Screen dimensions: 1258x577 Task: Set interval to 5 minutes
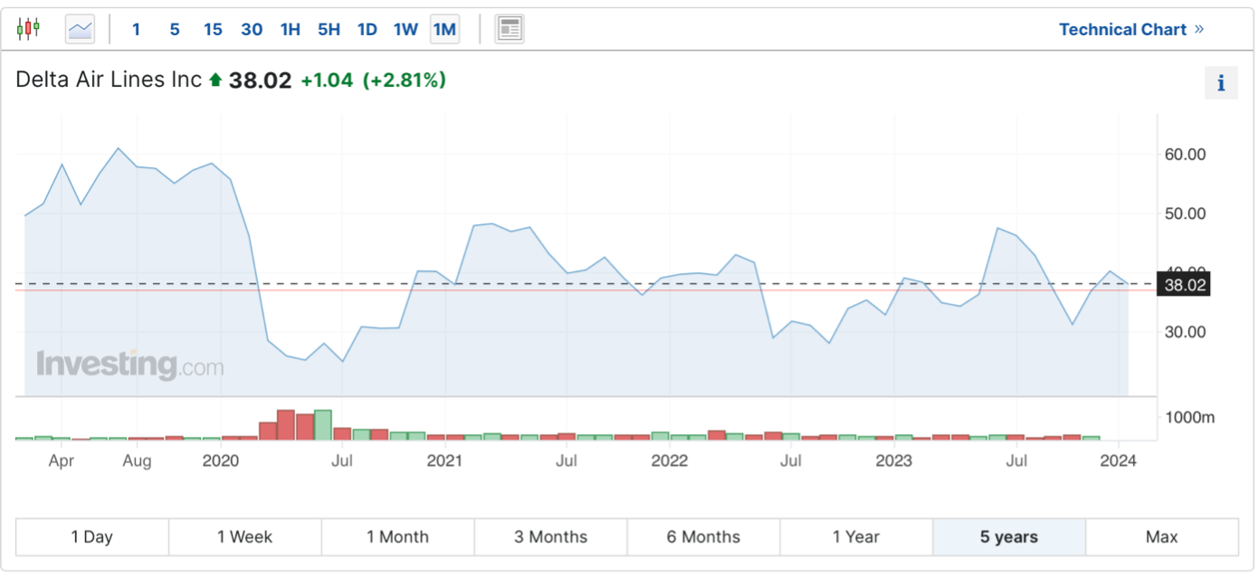175,29
